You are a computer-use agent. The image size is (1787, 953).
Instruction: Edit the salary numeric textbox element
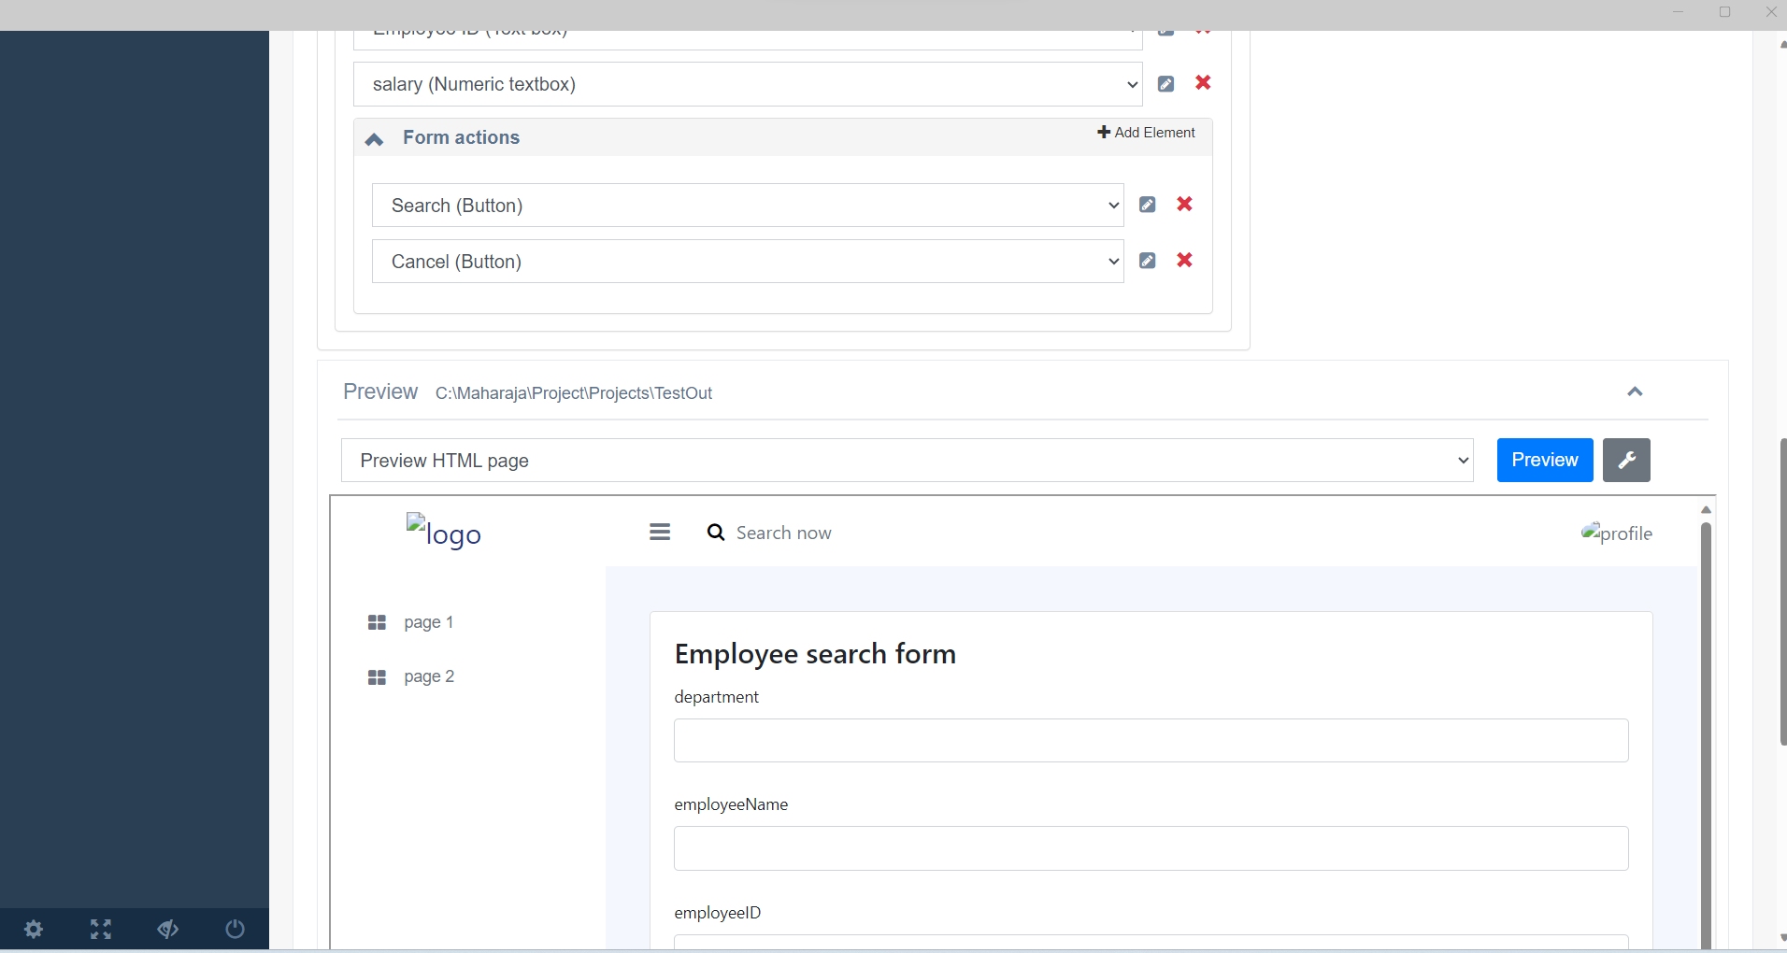coord(1165,84)
